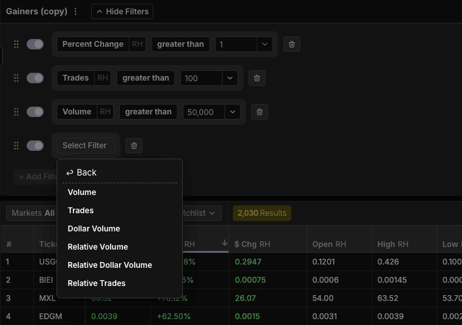Open the Gainers (copy) three-dot options menu
The image size is (462, 325).
point(75,11)
